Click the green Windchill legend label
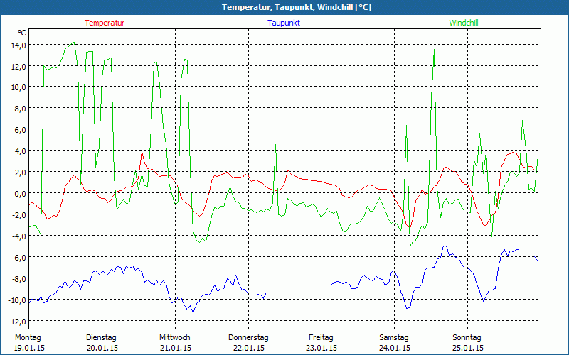 click(x=464, y=23)
